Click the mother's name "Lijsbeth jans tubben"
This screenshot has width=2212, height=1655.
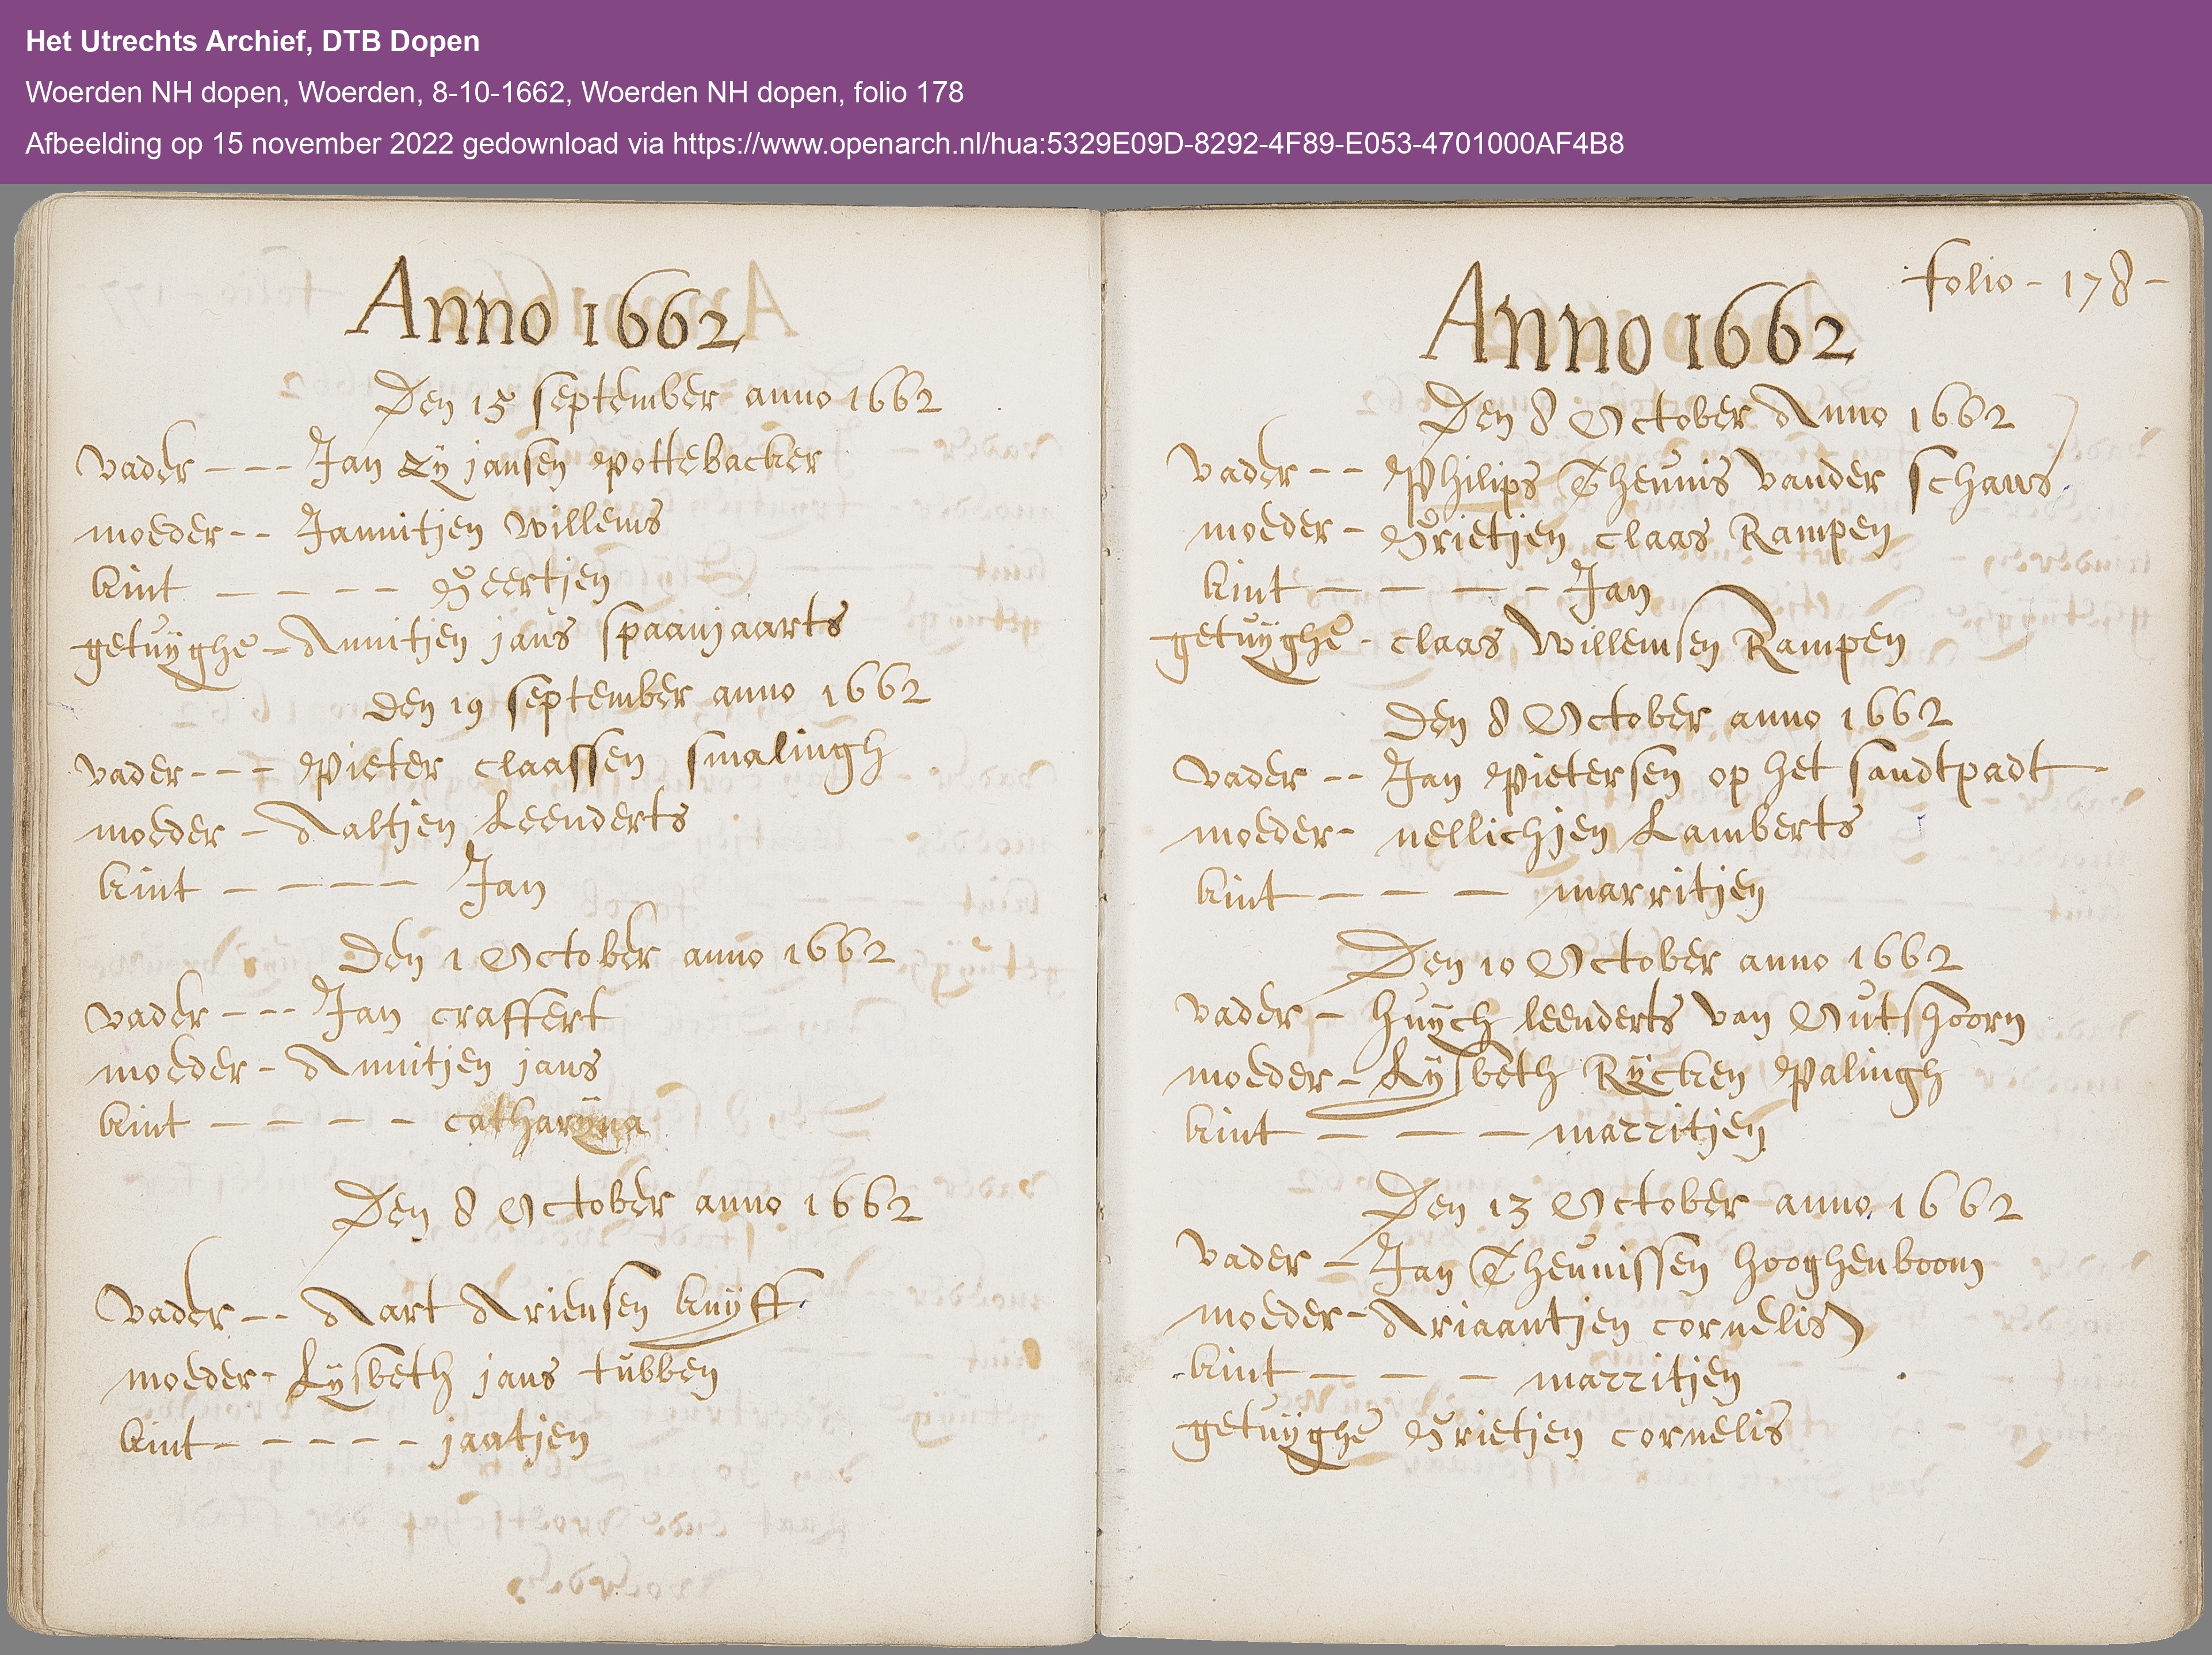[502, 1378]
